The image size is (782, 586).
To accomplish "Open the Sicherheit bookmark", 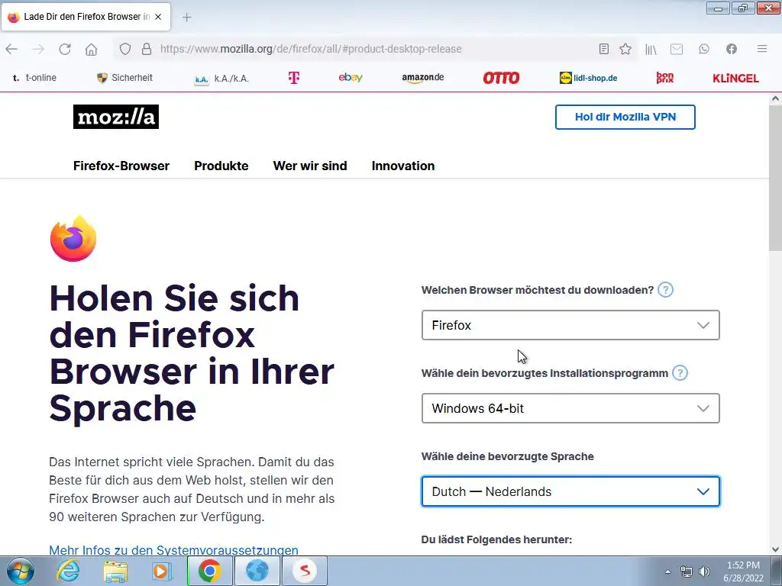I will tap(124, 78).
